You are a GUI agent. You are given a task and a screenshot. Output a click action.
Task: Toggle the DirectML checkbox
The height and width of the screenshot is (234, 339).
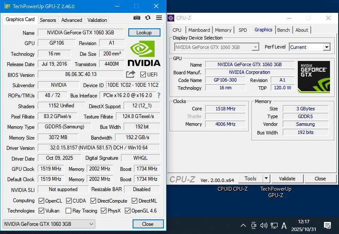[x=134, y=201]
